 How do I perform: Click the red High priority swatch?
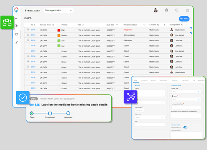[x=59, y=30]
